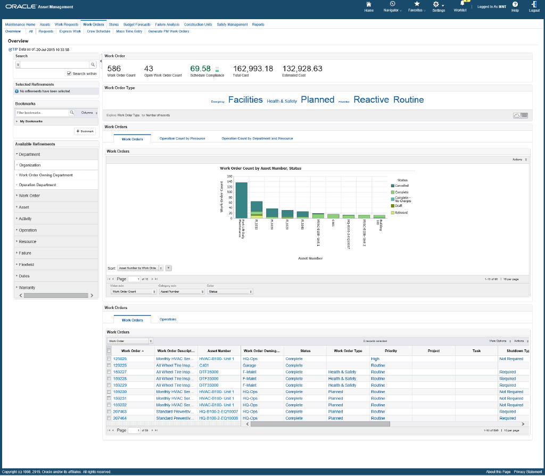Select the Reactive work order type
Screen dimensions: 545x476
coord(371,100)
